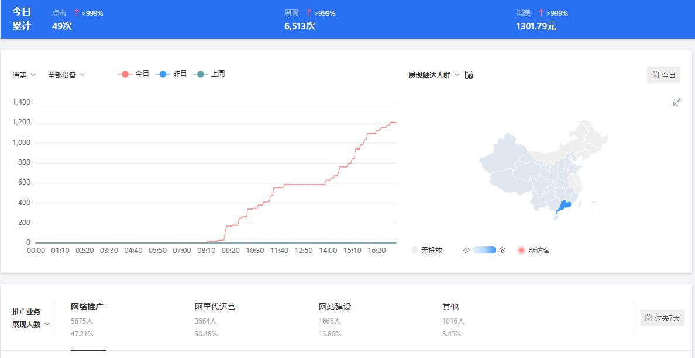Image resolution: width=695 pixels, height=358 pixels.
Task: Click the 展现 increase arrow indicator
Action: pos(310,12)
